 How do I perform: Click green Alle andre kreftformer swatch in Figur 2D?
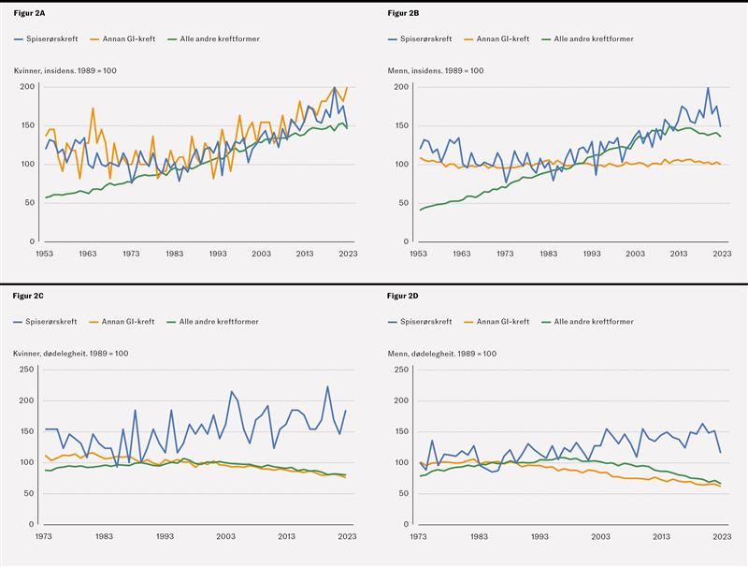click(545, 322)
